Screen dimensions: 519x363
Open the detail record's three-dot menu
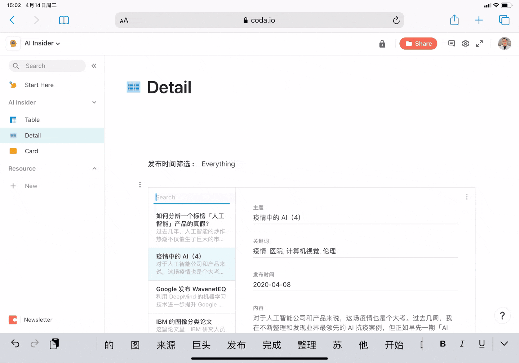467,197
